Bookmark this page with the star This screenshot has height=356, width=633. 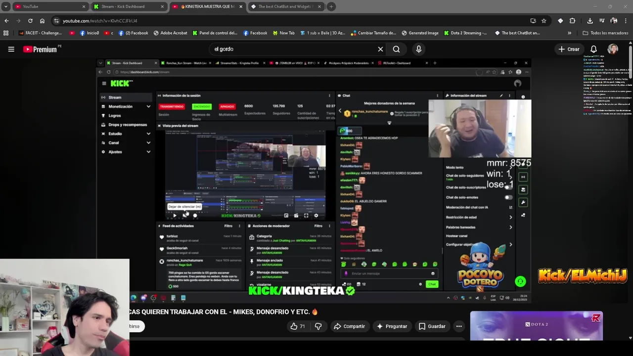pyautogui.click(x=544, y=21)
